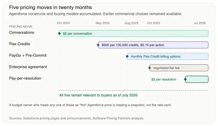Click the 'Jul 2026' axis label
Screen dimensions: 218x126
pos(200,23)
